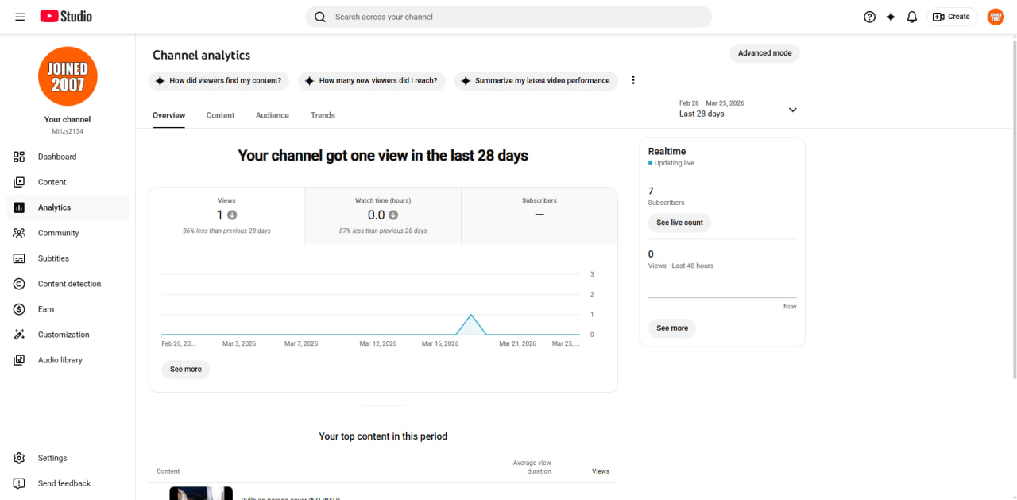
Task: Open the hamburger navigation menu
Action: point(20,17)
